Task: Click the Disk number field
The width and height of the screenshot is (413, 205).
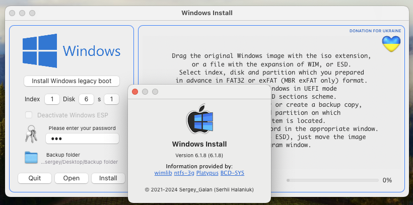Action: 86,99
